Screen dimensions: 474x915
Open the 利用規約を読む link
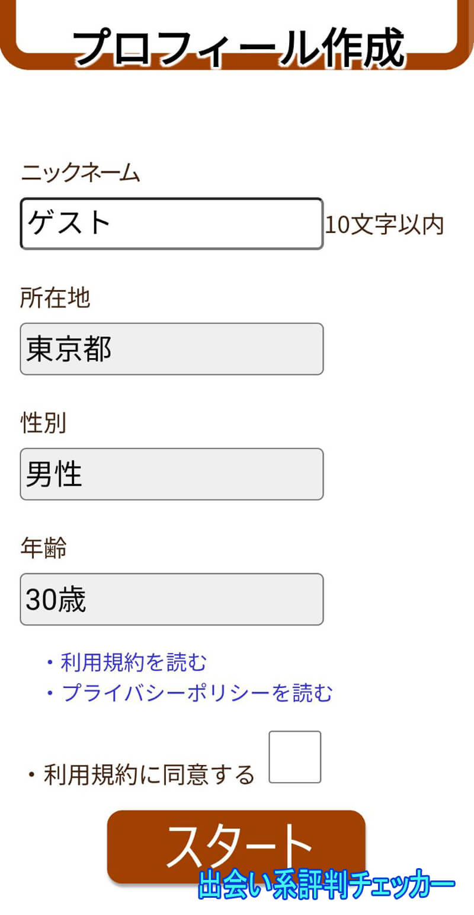(133, 662)
